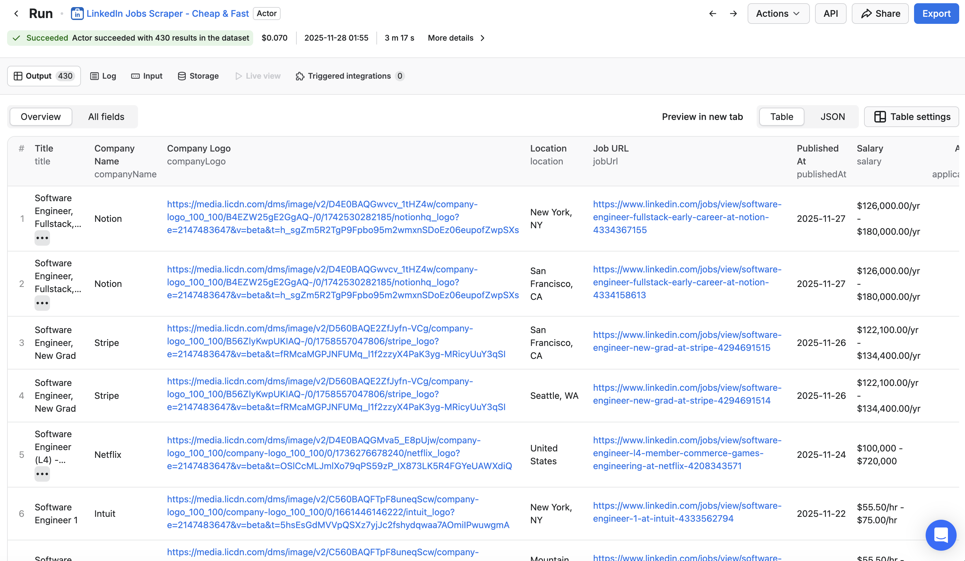This screenshot has height=561, width=965.
Task: Click the blue Export button
Action: [x=936, y=14]
